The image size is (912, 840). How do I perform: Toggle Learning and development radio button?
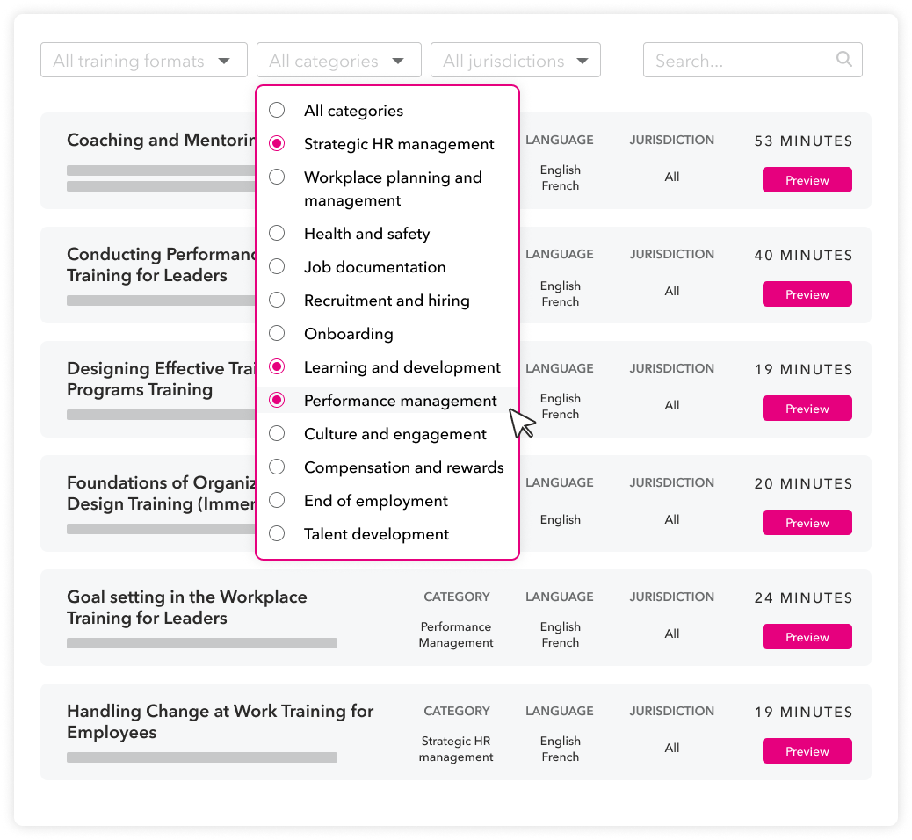[277, 367]
